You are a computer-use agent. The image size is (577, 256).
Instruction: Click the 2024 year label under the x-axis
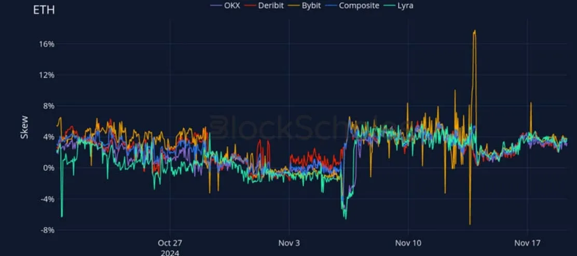[x=170, y=253]
